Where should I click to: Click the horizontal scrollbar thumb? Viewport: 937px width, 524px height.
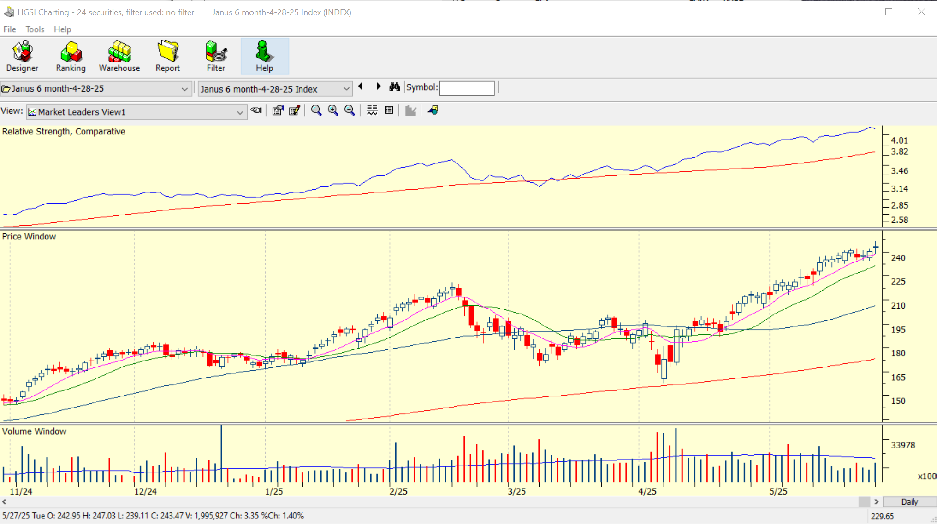tap(864, 502)
